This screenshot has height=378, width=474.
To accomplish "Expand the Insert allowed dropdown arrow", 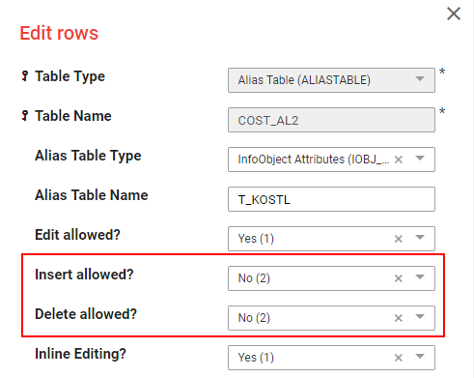I will [420, 277].
